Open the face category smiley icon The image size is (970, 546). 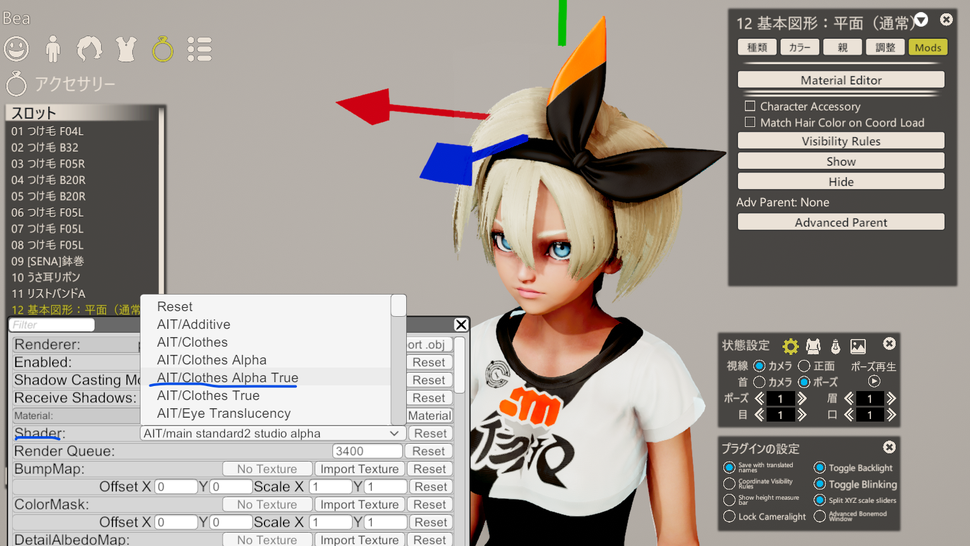[17, 49]
